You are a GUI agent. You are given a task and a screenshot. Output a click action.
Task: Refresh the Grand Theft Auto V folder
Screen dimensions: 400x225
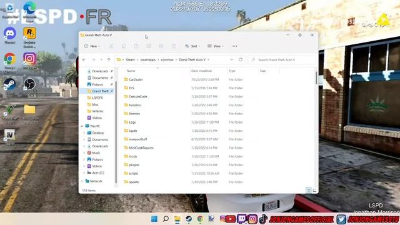[241, 60]
